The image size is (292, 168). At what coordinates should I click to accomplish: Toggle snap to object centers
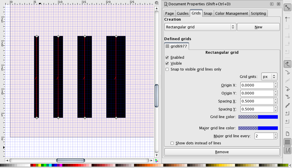point(288,113)
